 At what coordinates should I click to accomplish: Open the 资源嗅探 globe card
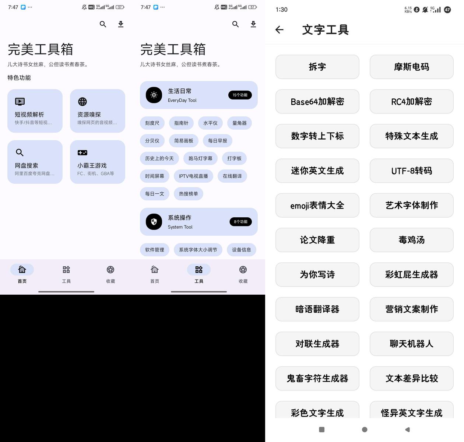97,110
